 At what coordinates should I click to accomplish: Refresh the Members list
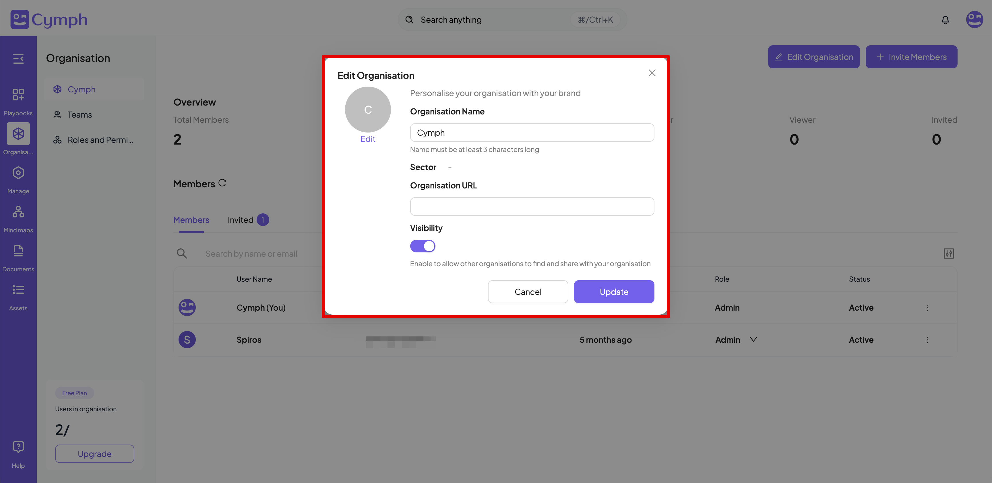click(x=222, y=183)
